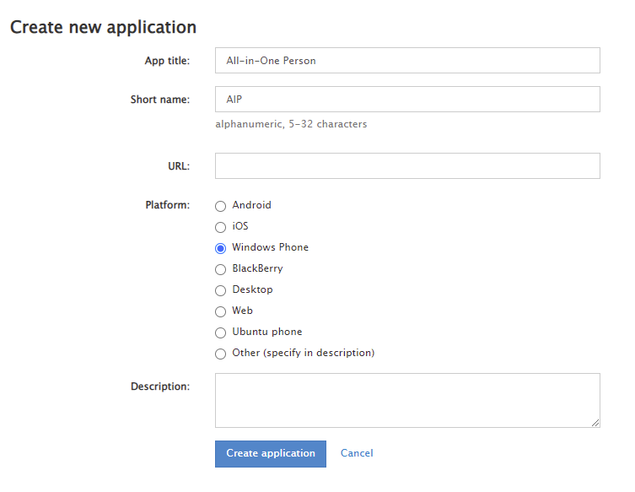
Task: Click the Cancel link
Action: click(x=357, y=453)
